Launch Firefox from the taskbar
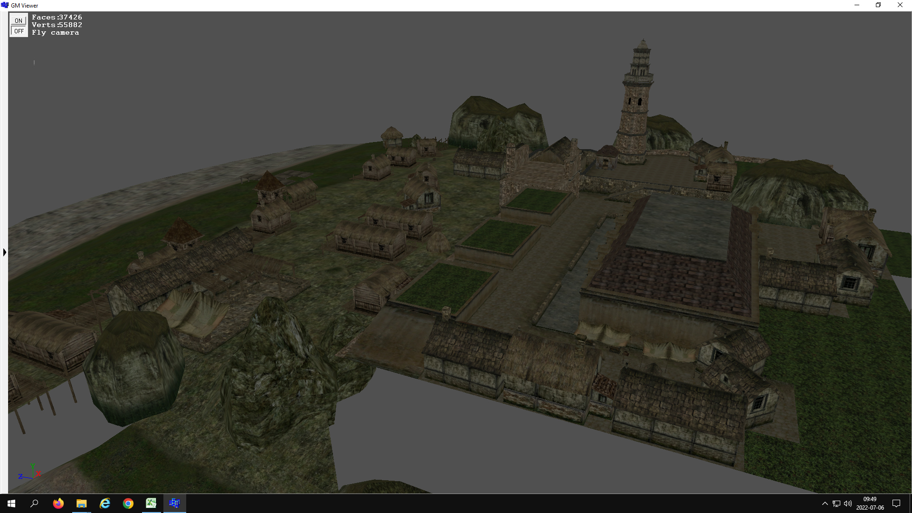The image size is (912, 513). click(x=58, y=503)
